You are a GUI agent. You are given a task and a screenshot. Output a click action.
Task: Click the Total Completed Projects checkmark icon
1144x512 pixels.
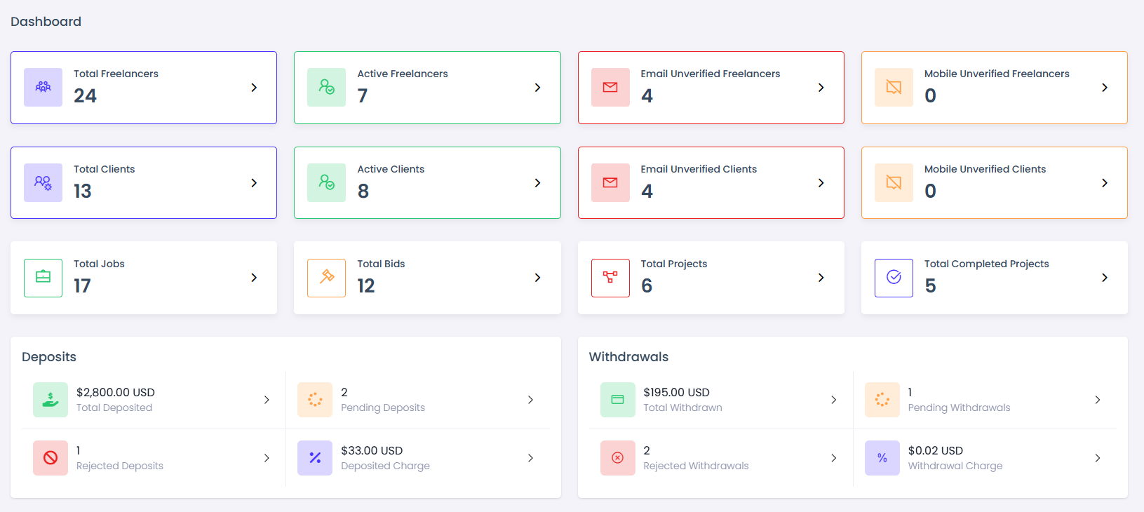894,278
